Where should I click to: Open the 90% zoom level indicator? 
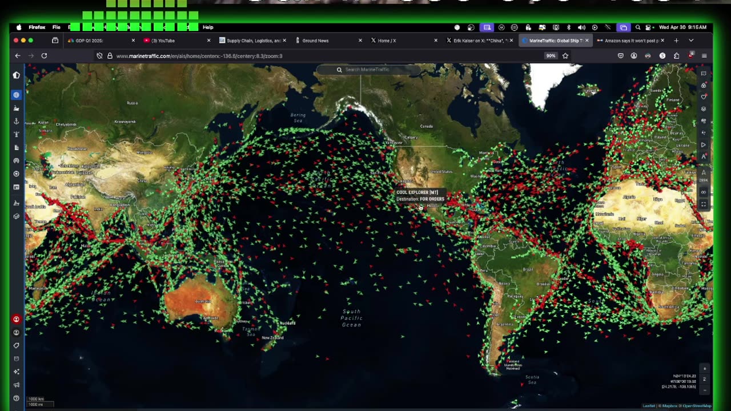[x=551, y=56]
